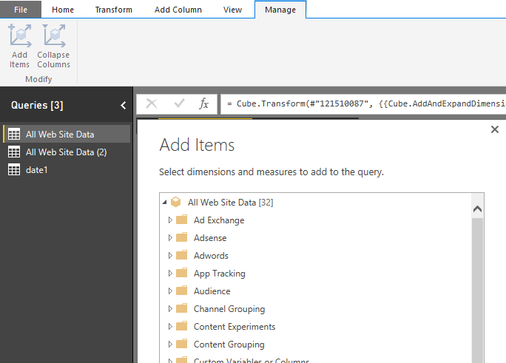Image resolution: width=506 pixels, height=363 pixels.
Task: Collapse the All Web Site Data [32] root node
Action: pyautogui.click(x=164, y=202)
